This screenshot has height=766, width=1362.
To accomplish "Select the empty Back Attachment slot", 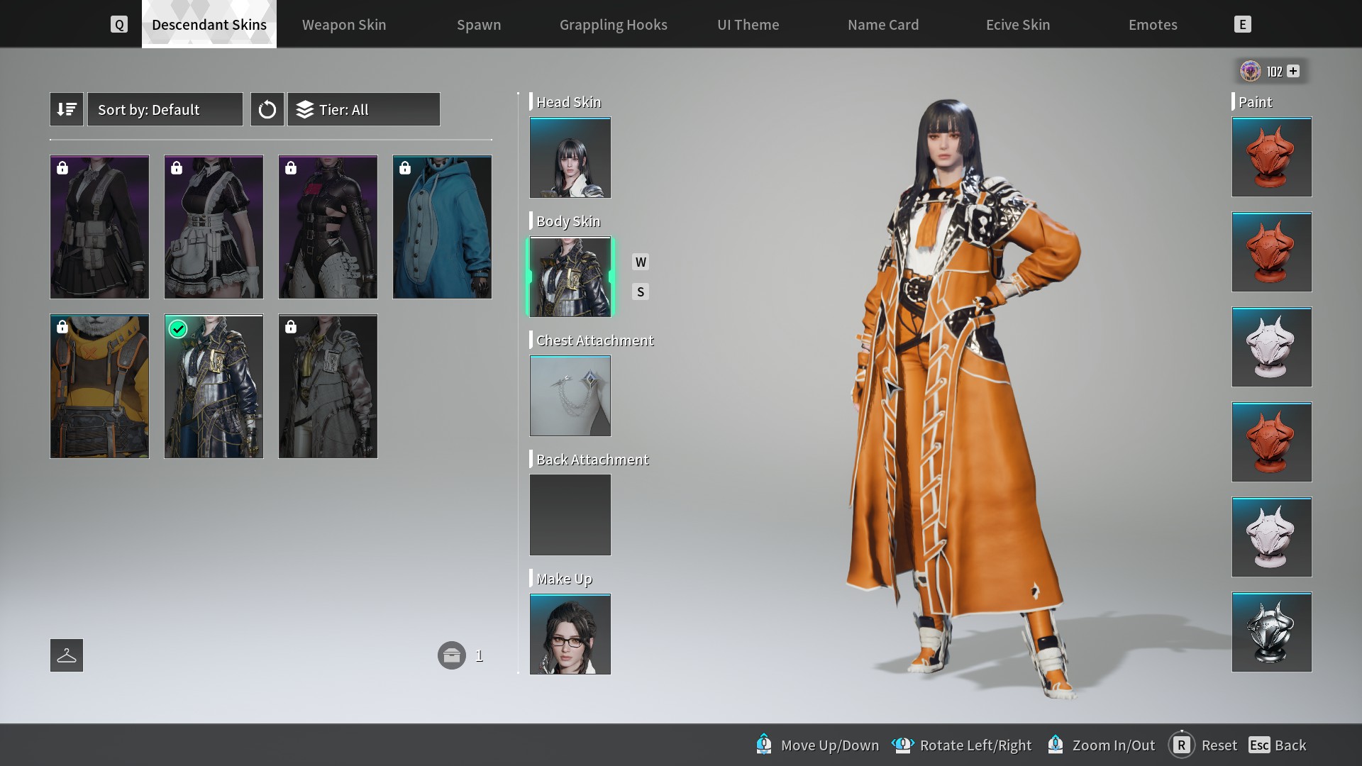I will 570,515.
